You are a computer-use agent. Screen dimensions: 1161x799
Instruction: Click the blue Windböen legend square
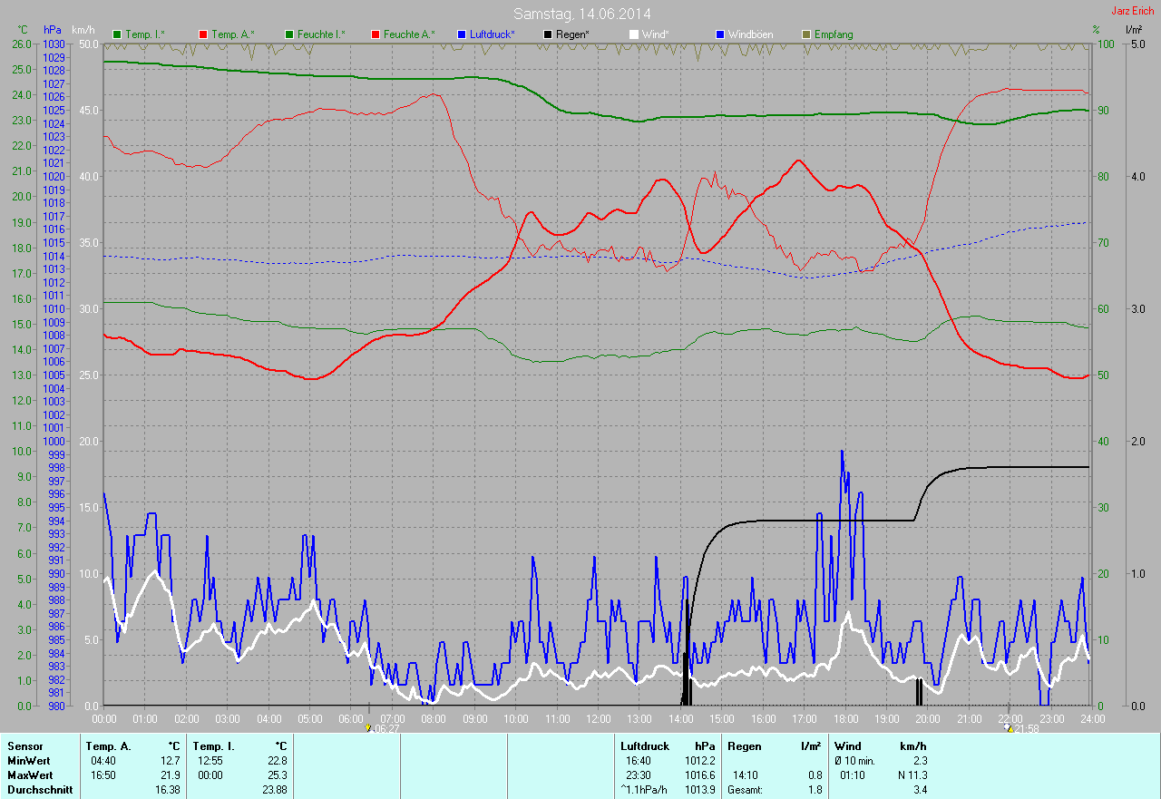(x=720, y=34)
